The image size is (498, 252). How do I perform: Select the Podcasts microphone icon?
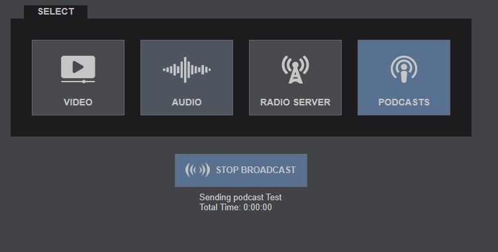point(404,70)
